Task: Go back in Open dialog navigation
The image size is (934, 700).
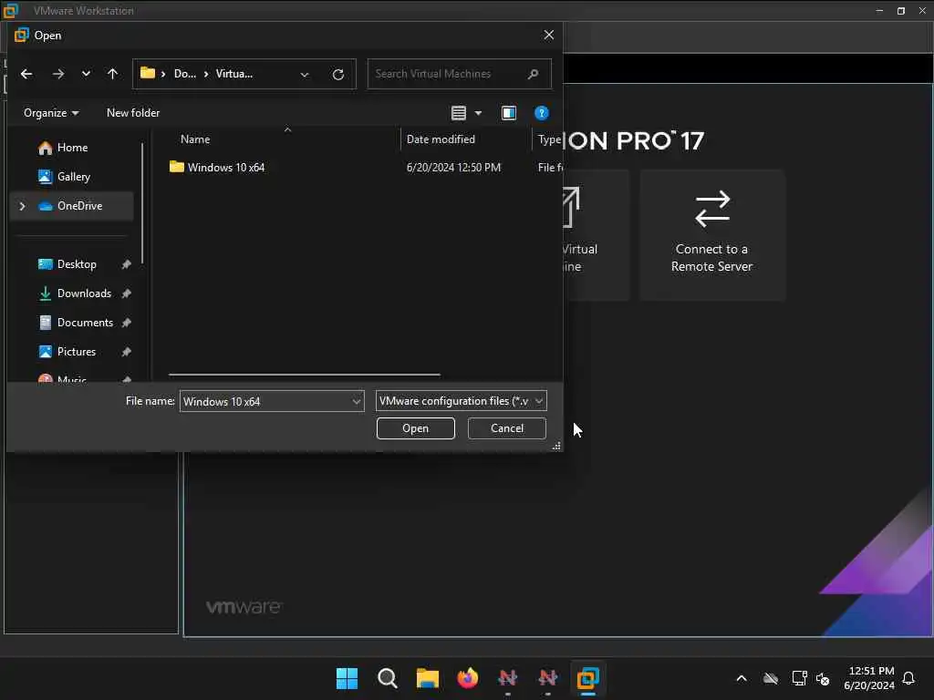Action: [x=26, y=74]
